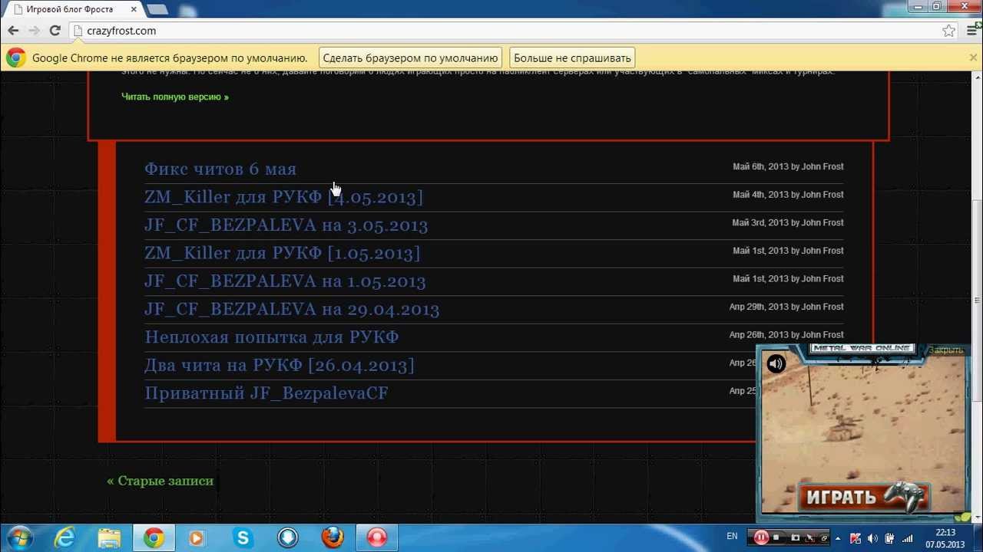
Task: Click the battery power tray icon
Action: coord(890,538)
